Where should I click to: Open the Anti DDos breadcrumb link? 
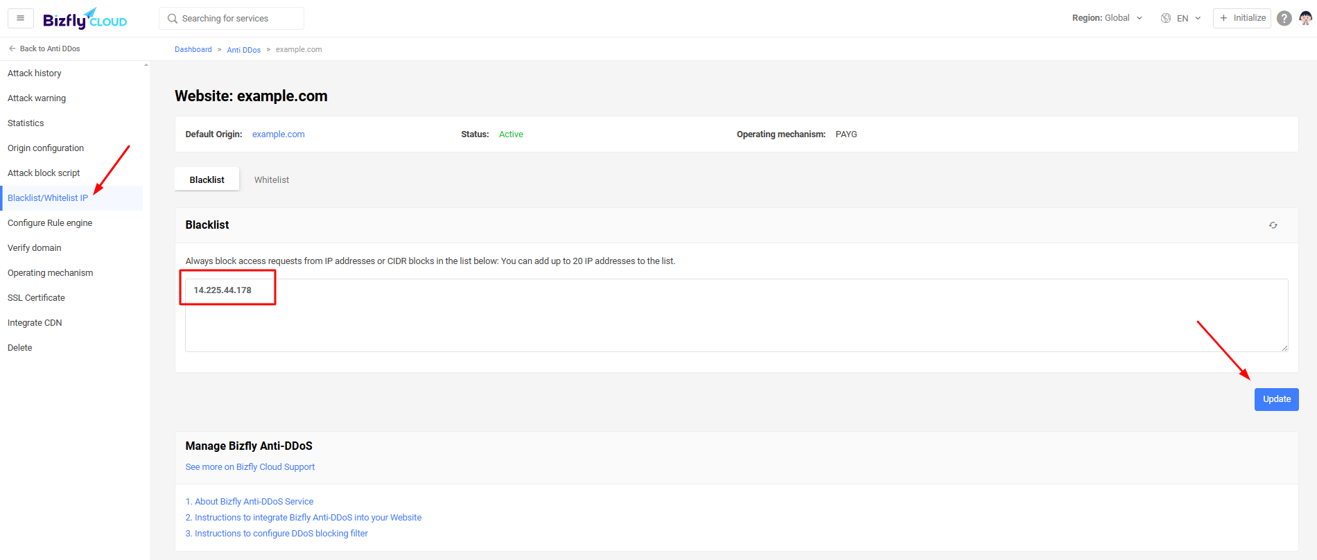[x=244, y=50]
